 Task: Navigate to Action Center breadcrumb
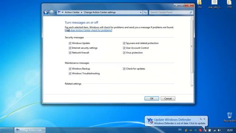[72, 12]
